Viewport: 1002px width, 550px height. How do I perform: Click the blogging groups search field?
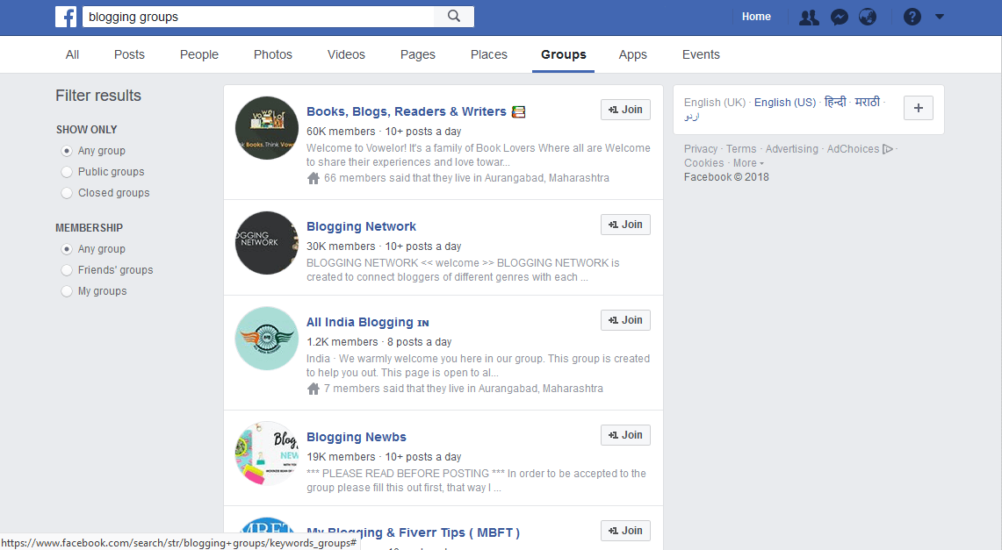coord(258,17)
